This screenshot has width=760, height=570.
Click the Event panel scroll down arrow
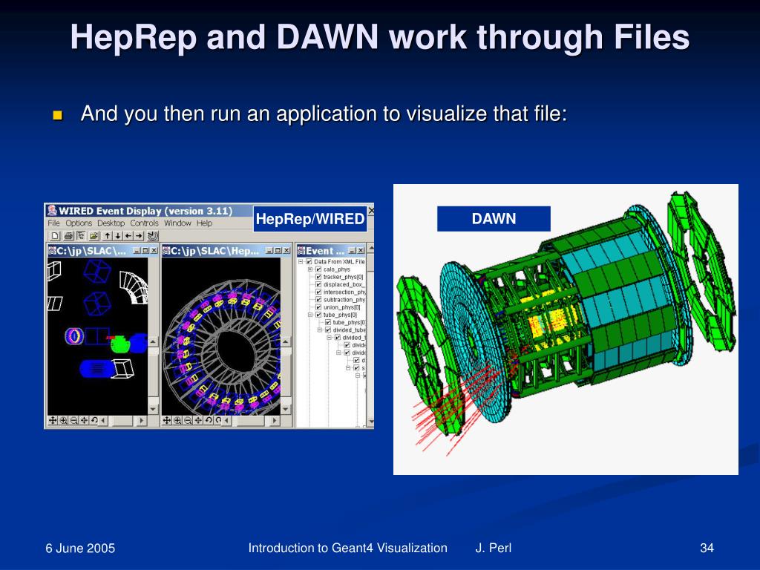371,422
